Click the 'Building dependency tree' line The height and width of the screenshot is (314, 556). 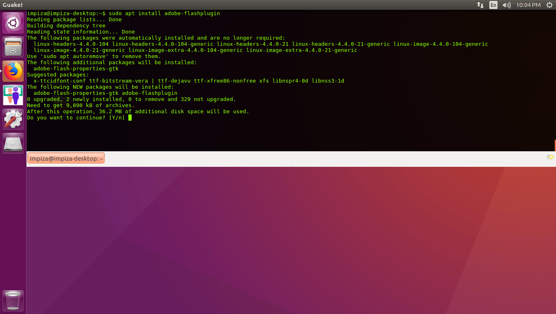66,26
